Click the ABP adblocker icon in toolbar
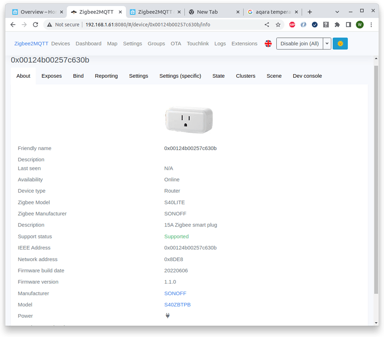The image size is (384, 337). (292, 25)
